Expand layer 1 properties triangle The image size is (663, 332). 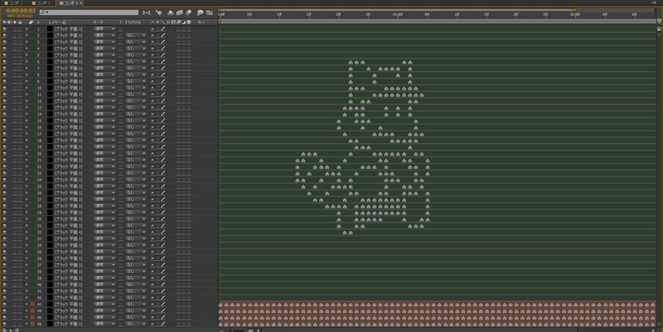click(x=27, y=29)
